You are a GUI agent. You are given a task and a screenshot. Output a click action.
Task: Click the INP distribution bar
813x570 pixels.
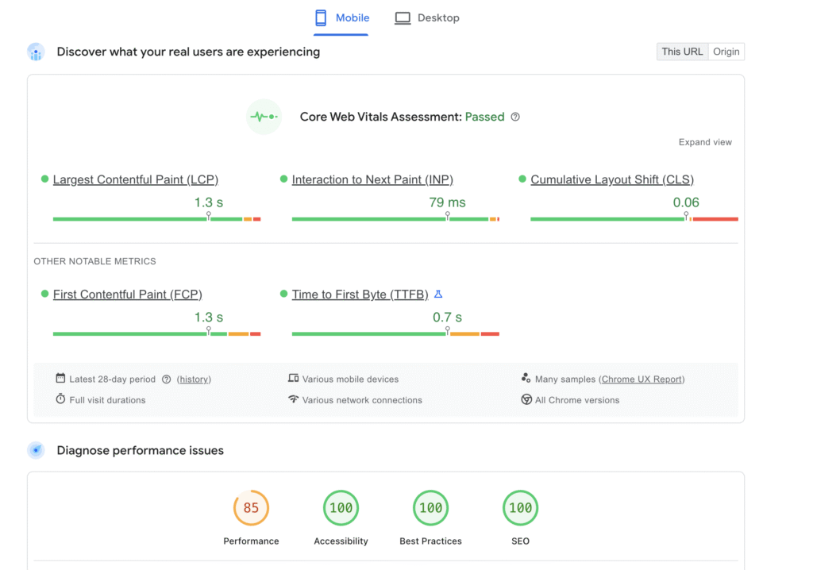(x=395, y=219)
